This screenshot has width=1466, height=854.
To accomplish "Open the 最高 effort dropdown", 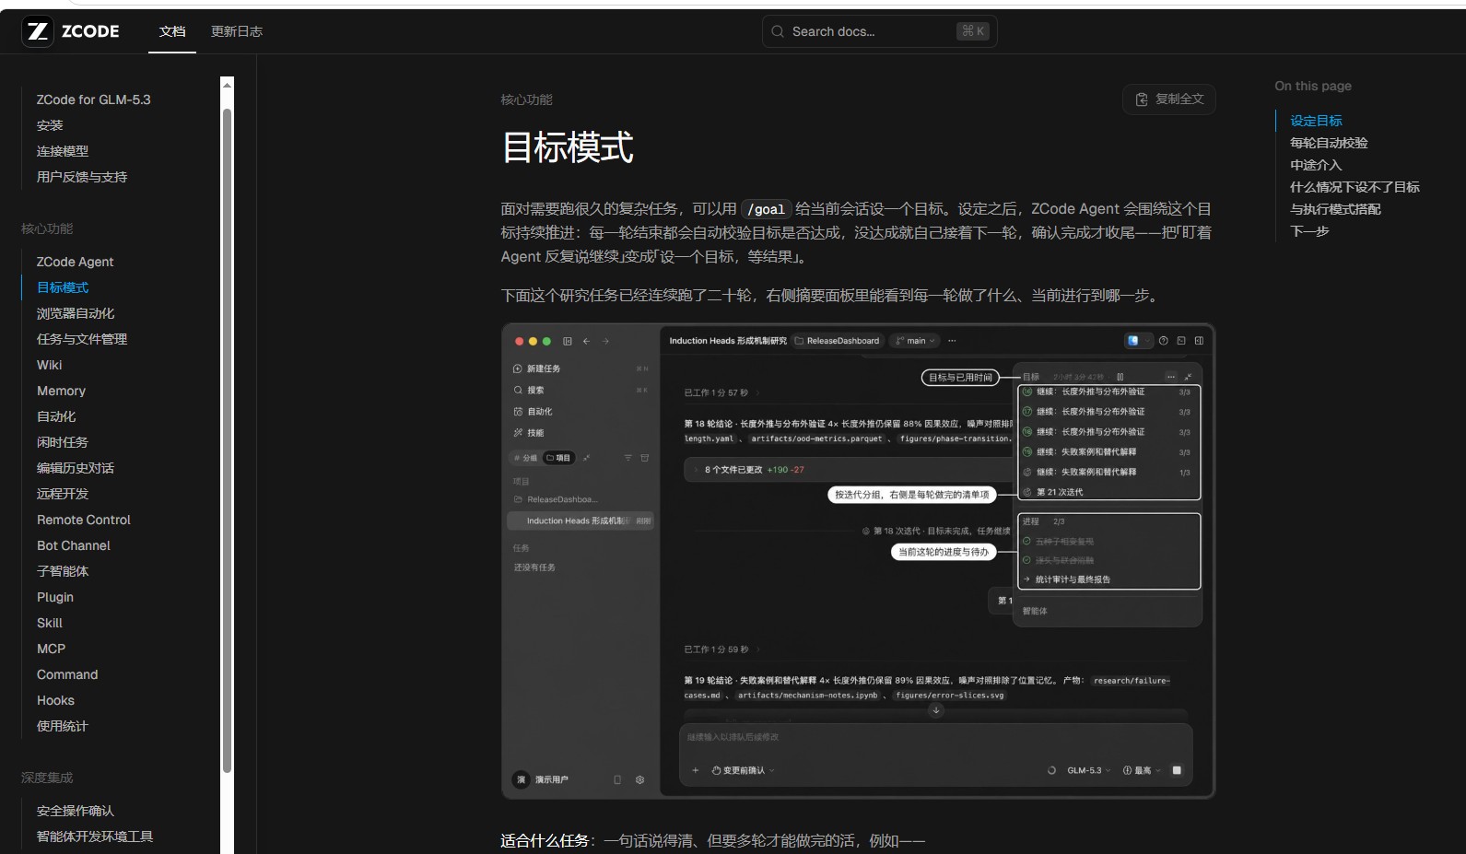I will coord(1141,770).
